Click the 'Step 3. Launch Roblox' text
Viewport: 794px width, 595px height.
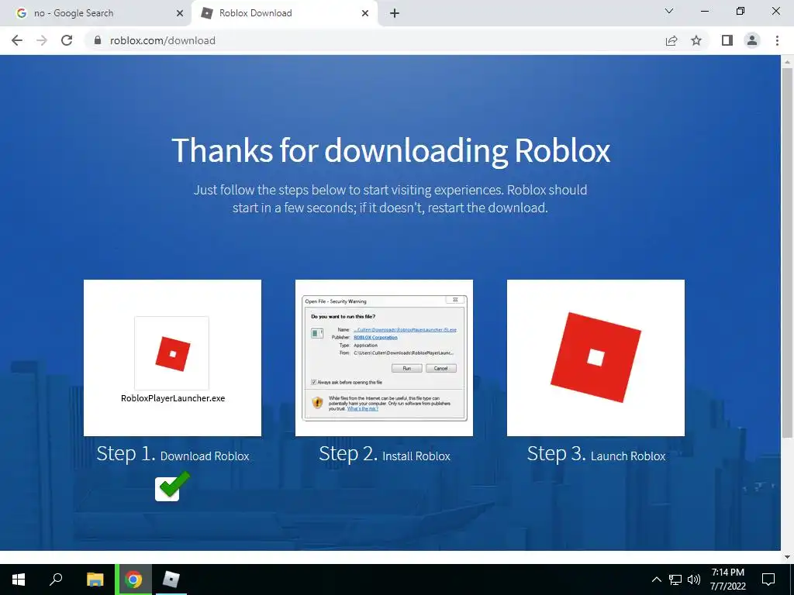tap(596, 454)
